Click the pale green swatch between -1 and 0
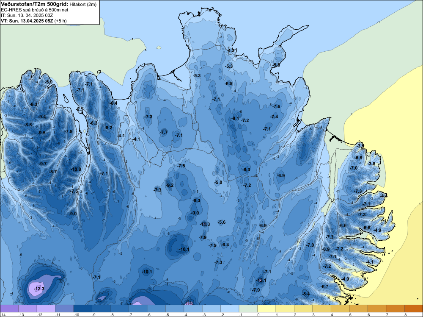 [248, 309]
